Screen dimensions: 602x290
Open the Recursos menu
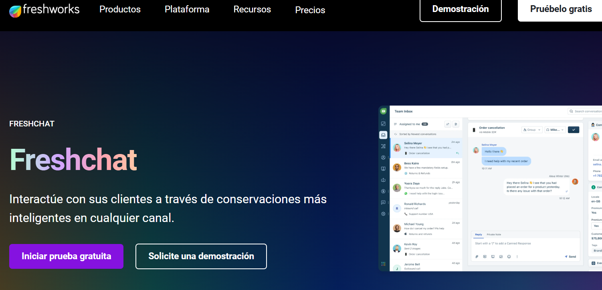[x=252, y=9]
